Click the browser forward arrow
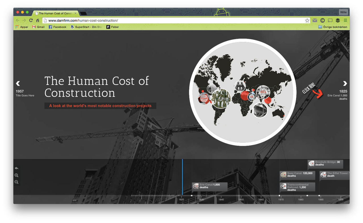363x223 pixels. pyautogui.click(x=24, y=20)
